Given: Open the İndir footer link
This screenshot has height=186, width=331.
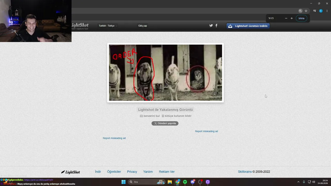Looking at the screenshot, I should click(98, 172).
